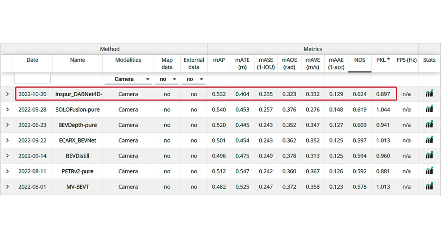
Task: Sort table by NDS column header
Action: point(359,60)
